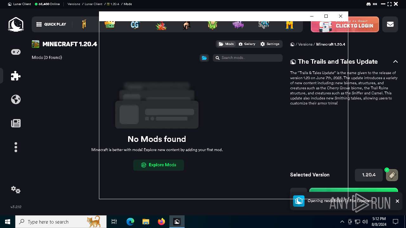This screenshot has height=228, width=406.
Task: Open the puzzle piece mods sidebar section
Action: [16, 76]
